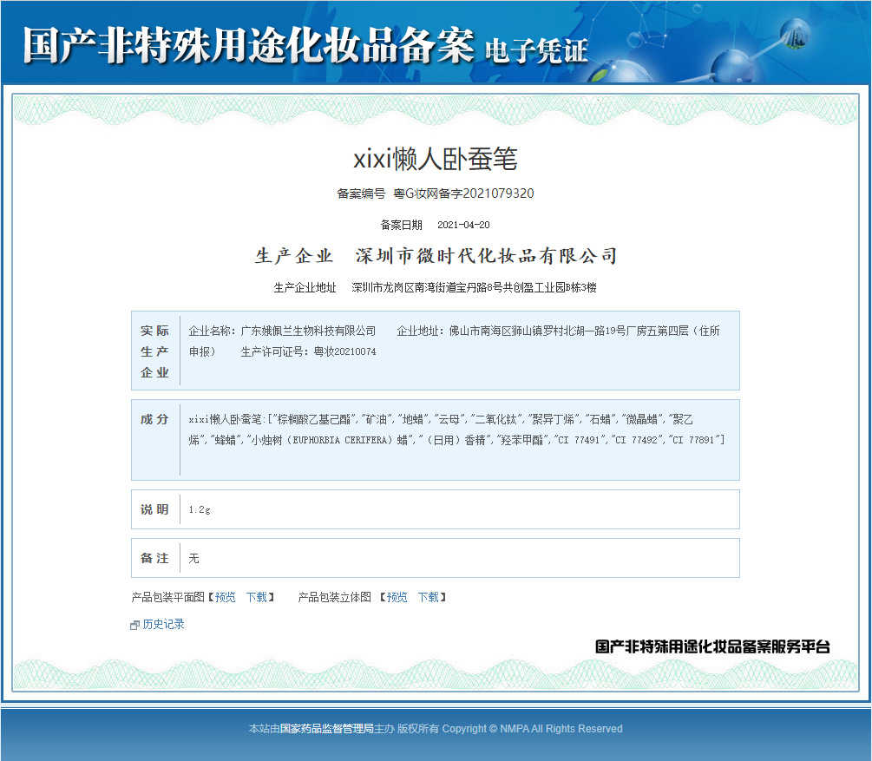
Task: Select the product title xixi懒人卧蚕笔
Action: click(436, 159)
